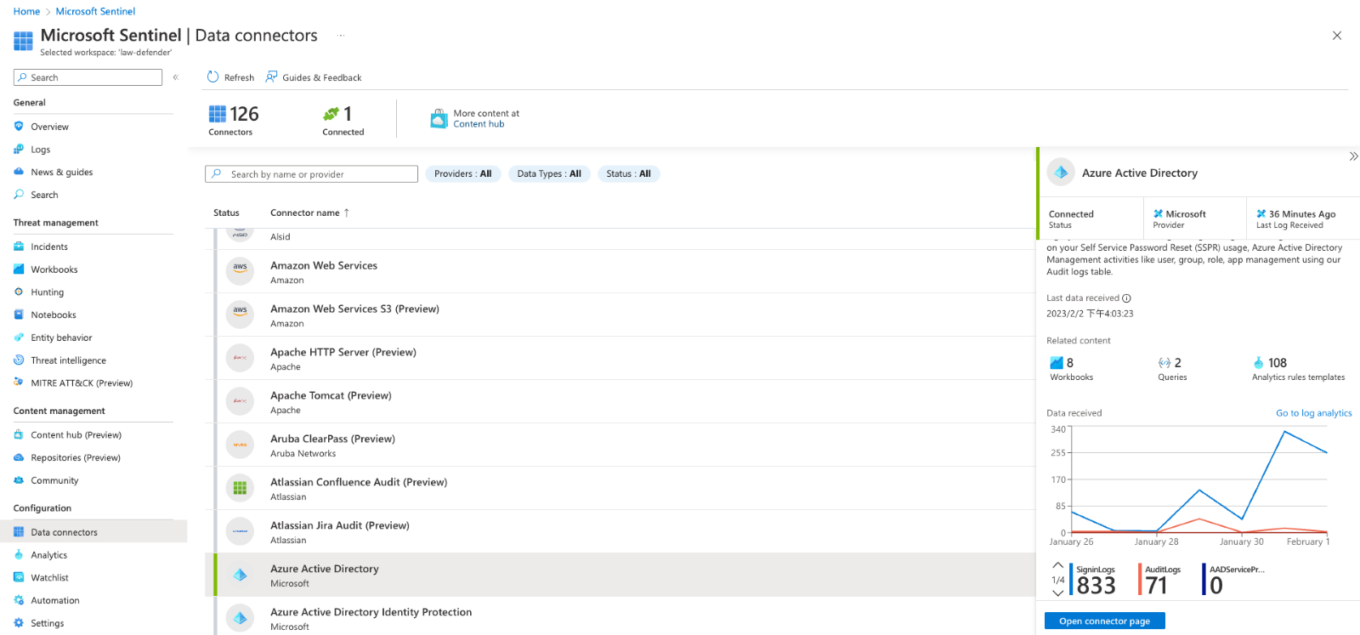Click the Incidents briefcase icon
This screenshot has width=1360, height=635.
pyautogui.click(x=19, y=247)
